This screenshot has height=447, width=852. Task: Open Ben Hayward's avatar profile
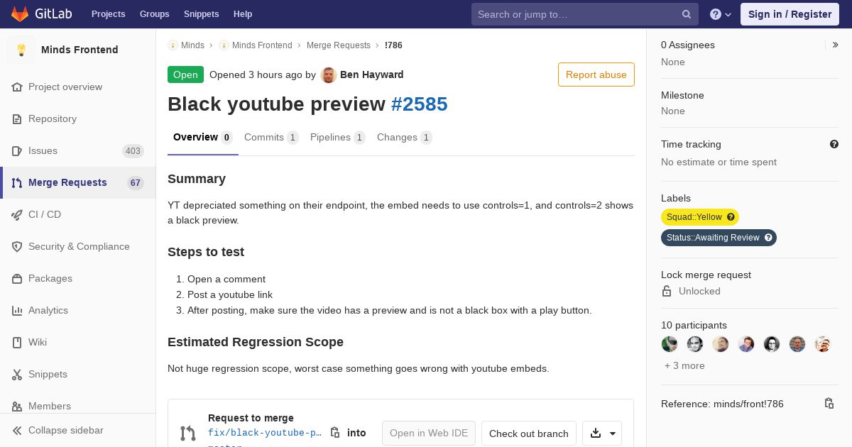point(328,74)
